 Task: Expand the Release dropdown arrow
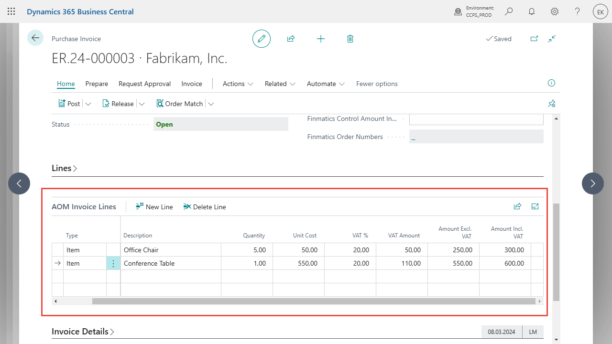click(x=142, y=104)
